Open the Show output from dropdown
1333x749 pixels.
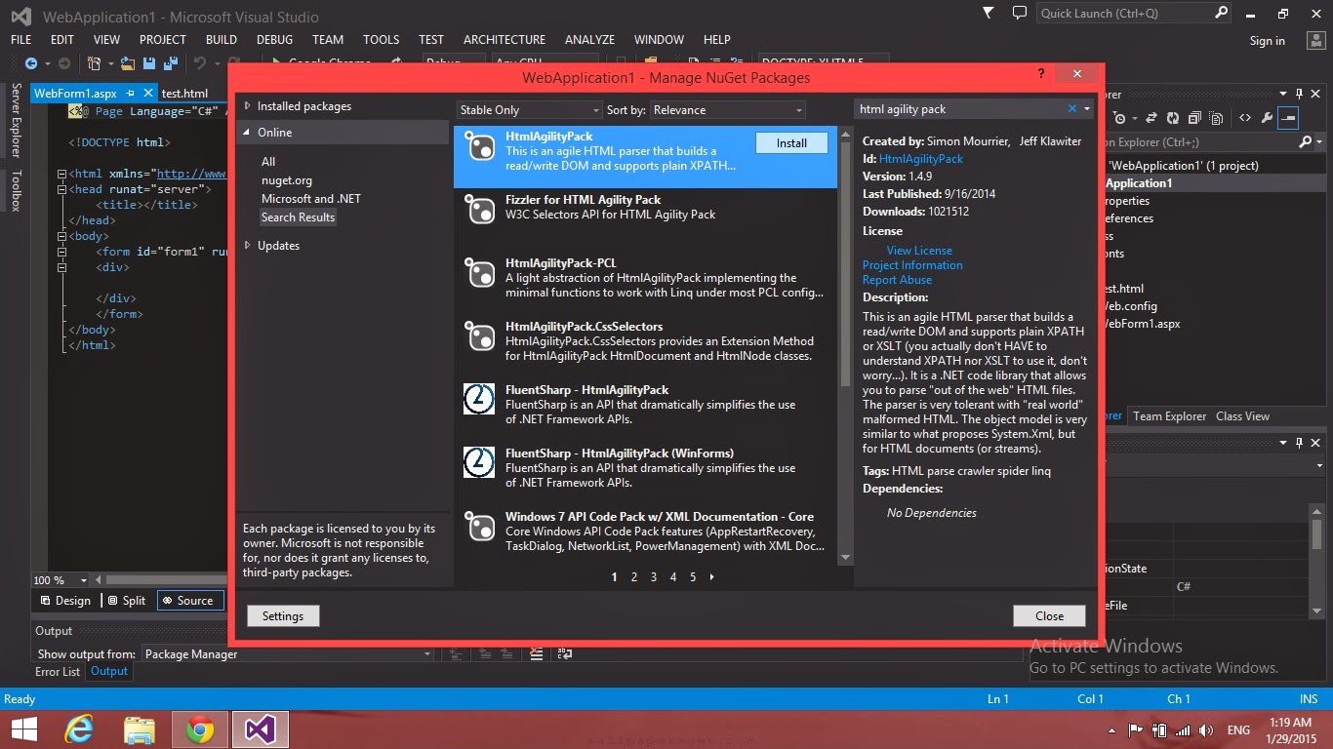point(286,653)
